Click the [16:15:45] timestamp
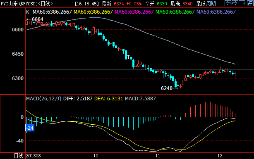The image size is (254, 159). pos(87,4)
